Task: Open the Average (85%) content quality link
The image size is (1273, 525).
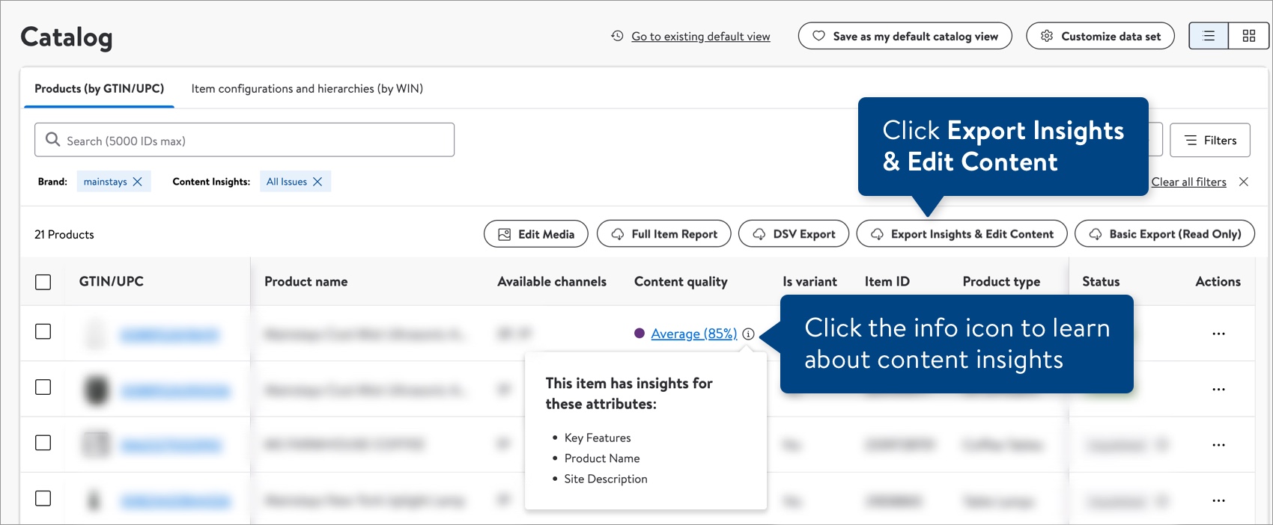Action: pos(693,334)
